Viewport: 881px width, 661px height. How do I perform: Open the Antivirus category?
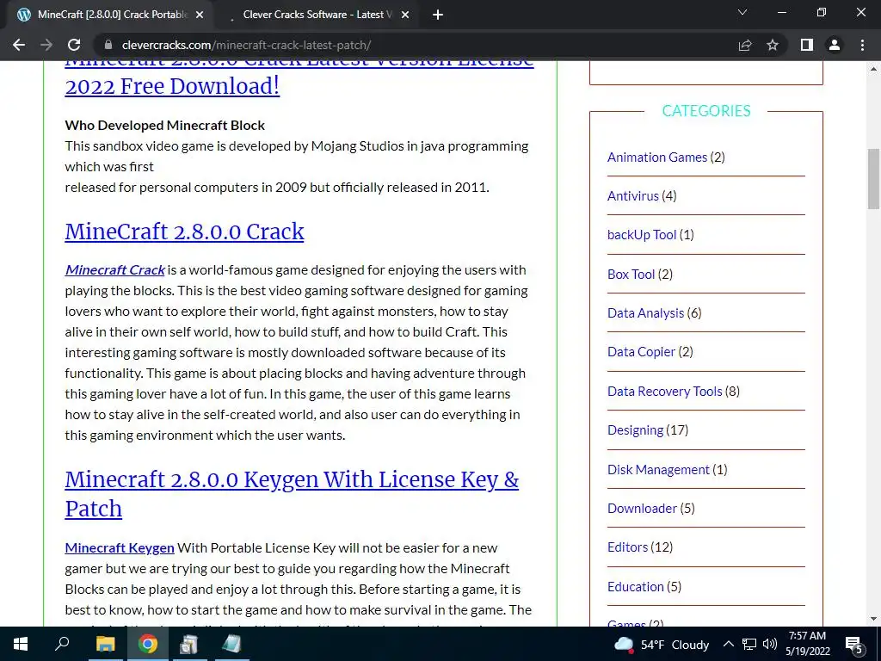[632, 196]
